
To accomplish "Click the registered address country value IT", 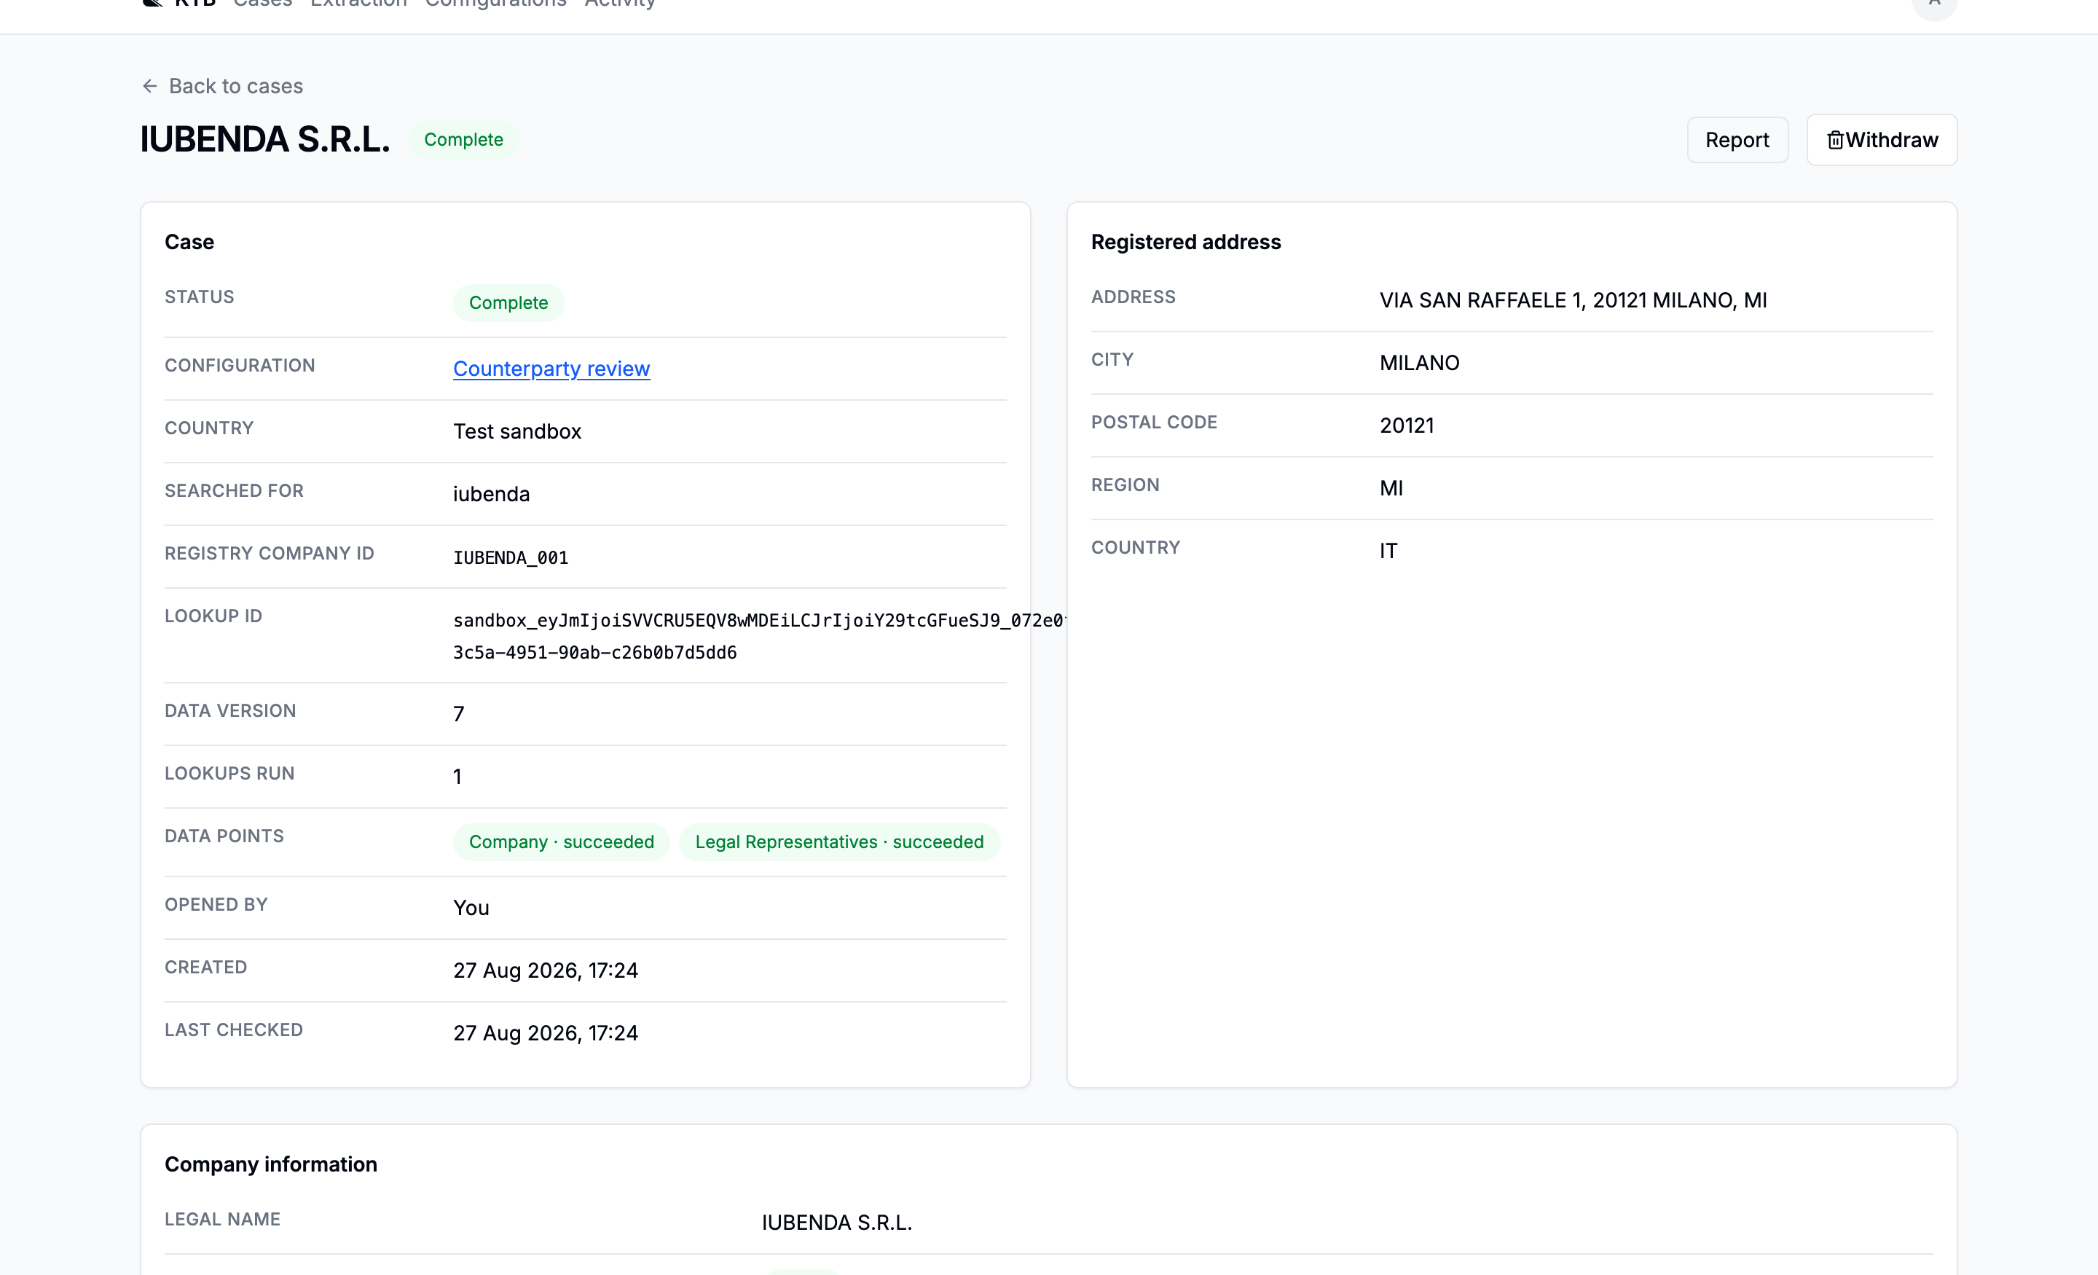I will (1388, 551).
